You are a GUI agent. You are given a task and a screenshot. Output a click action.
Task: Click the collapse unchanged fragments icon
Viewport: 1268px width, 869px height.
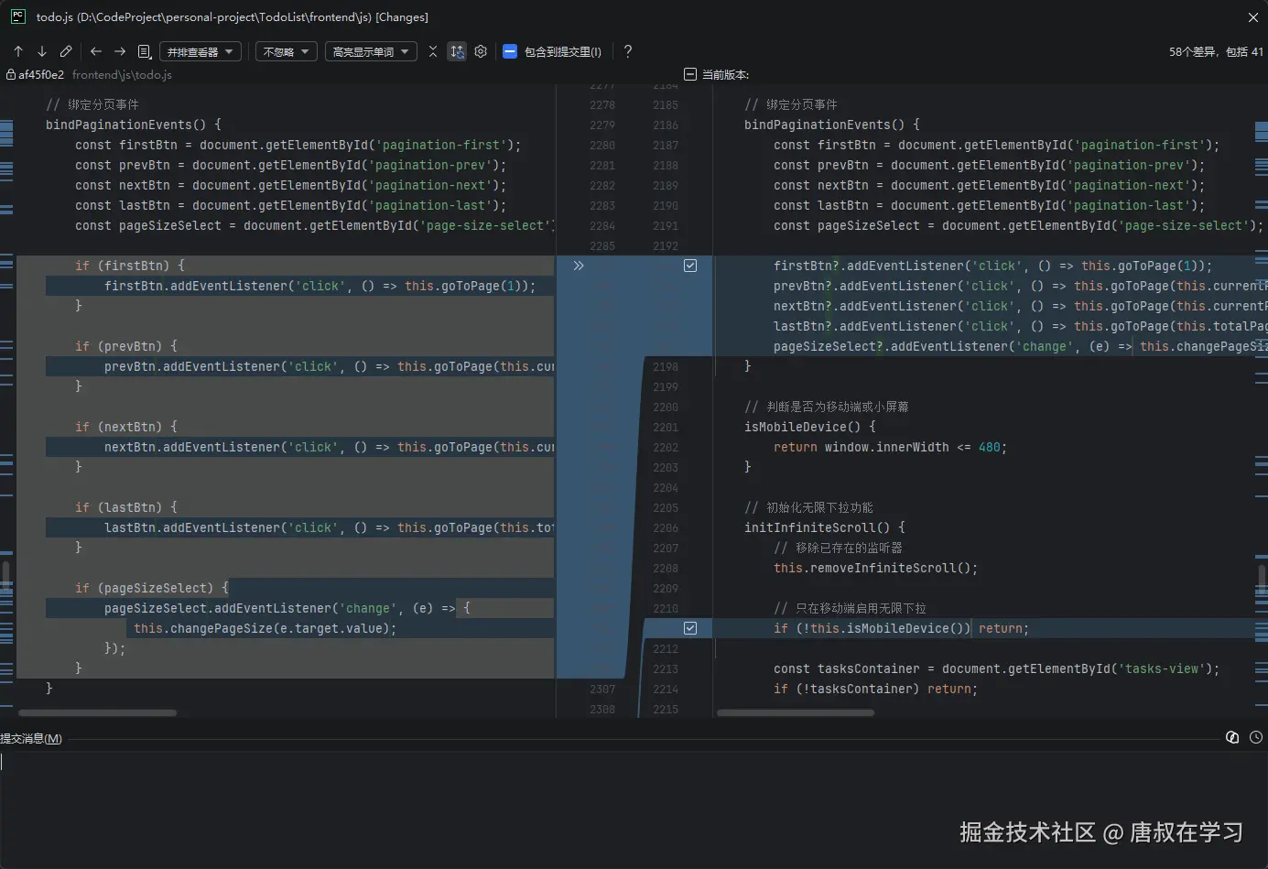pos(433,51)
